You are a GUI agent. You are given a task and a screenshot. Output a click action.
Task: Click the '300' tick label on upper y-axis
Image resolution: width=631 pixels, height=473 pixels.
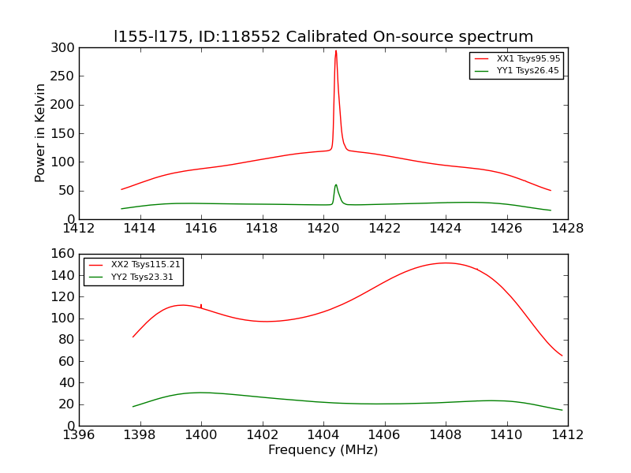(64, 48)
